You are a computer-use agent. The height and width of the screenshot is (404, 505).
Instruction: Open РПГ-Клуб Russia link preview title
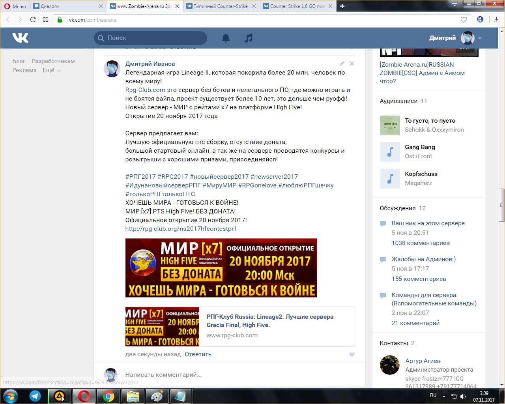tap(270, 321)
